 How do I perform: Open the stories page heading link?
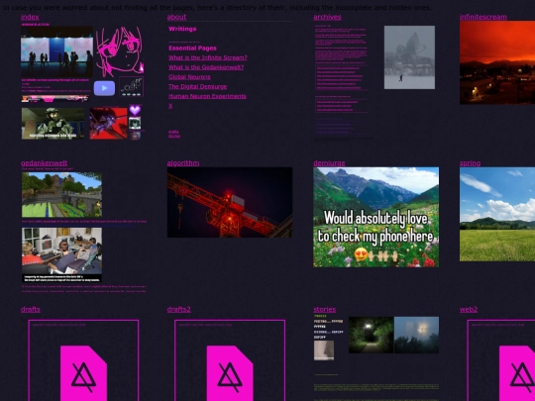coord(325,309)
